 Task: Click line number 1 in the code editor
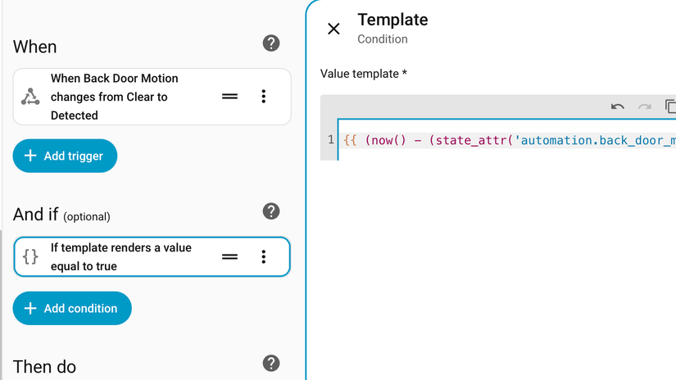coord(330,140)
